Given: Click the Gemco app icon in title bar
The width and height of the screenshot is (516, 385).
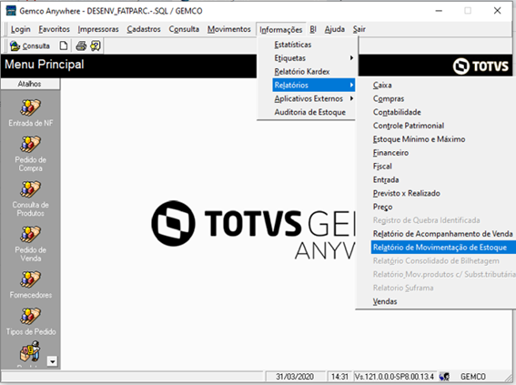Looking at the screenshot, I should 11,11.
